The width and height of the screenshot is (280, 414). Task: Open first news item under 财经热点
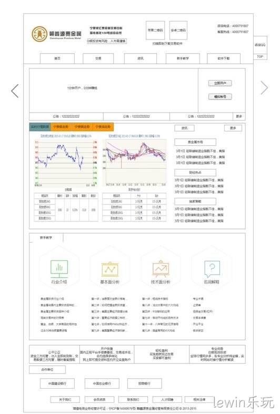pyautogui.click(x=199, y=180)
